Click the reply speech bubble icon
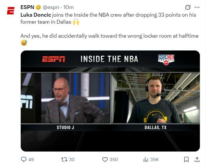206x167 pixels. coord(24,159)
